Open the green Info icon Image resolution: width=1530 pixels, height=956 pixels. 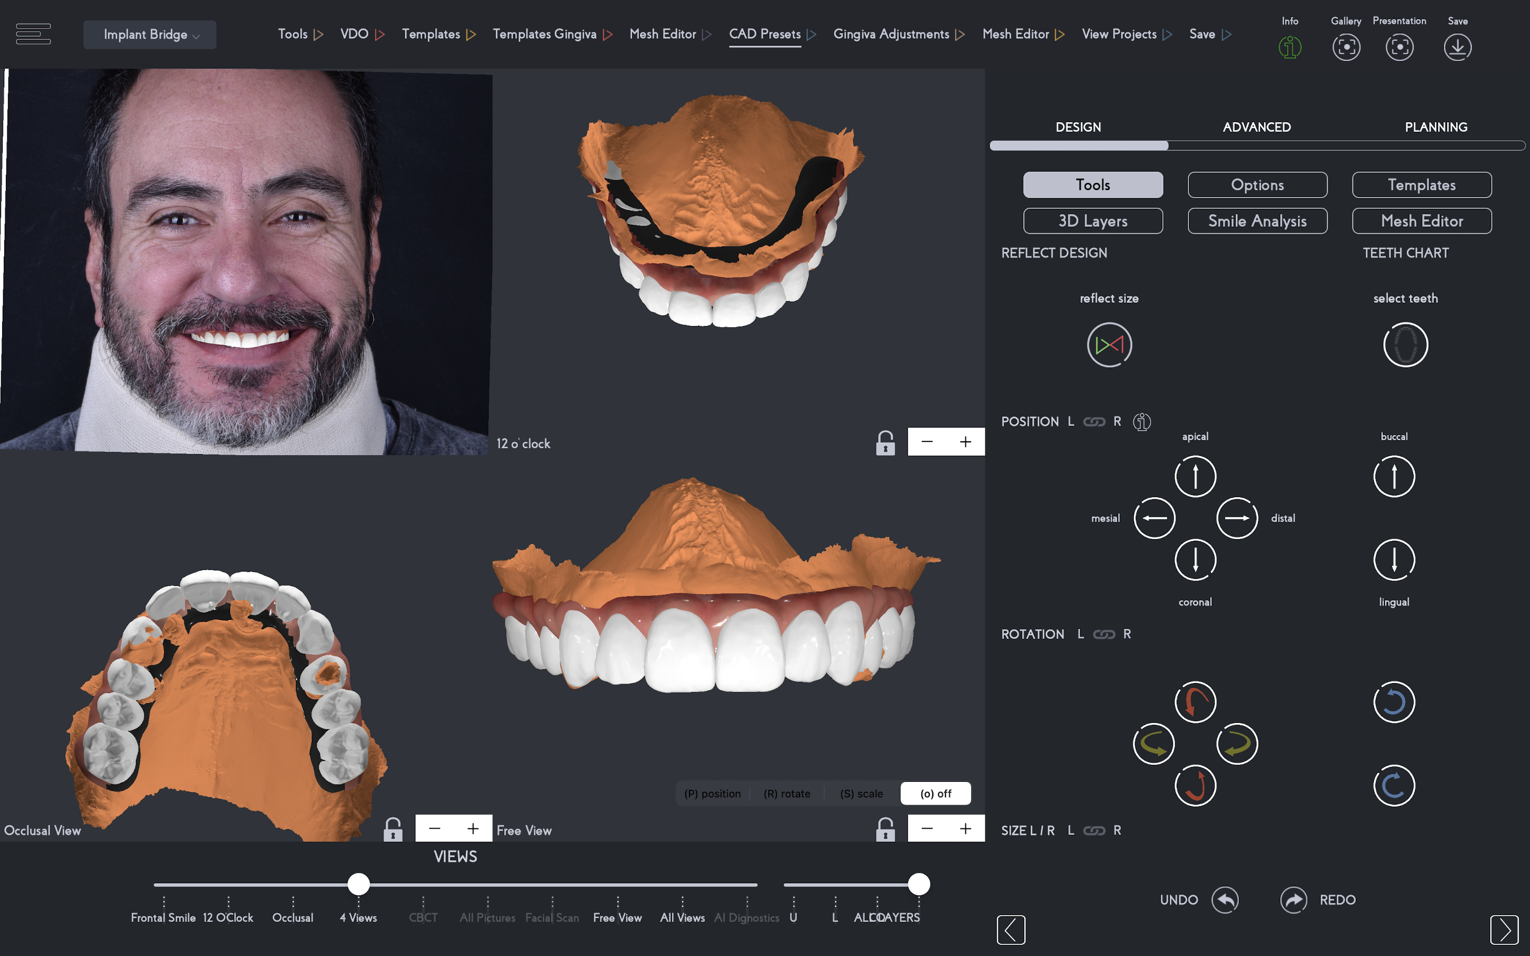(1289, 47)
